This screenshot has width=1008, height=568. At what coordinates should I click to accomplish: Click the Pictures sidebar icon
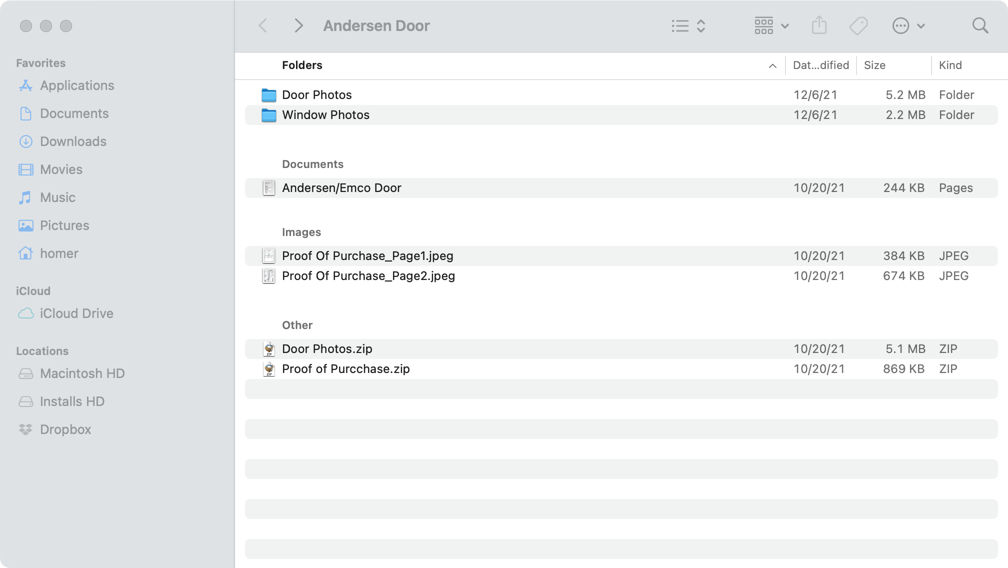(x=26, y=225)
